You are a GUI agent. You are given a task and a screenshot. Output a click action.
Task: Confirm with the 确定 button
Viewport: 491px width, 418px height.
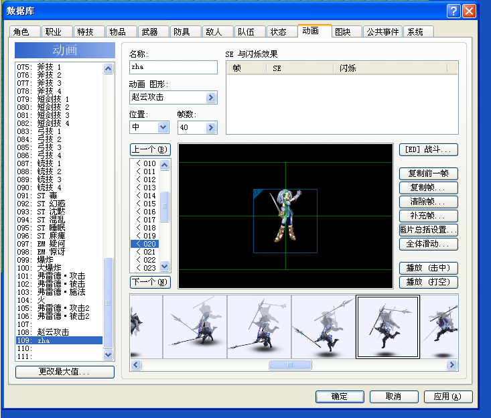340,397
